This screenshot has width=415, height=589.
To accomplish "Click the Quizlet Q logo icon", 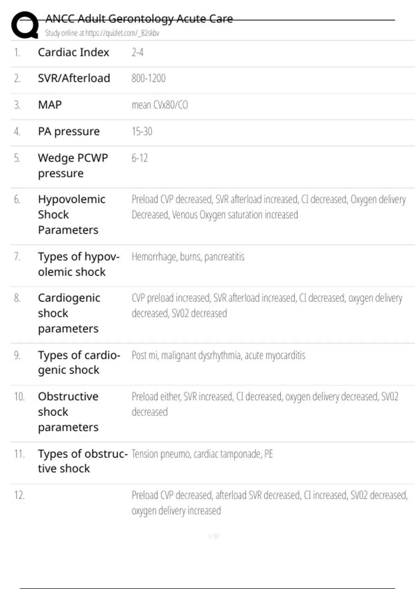I will pos(25,25).
